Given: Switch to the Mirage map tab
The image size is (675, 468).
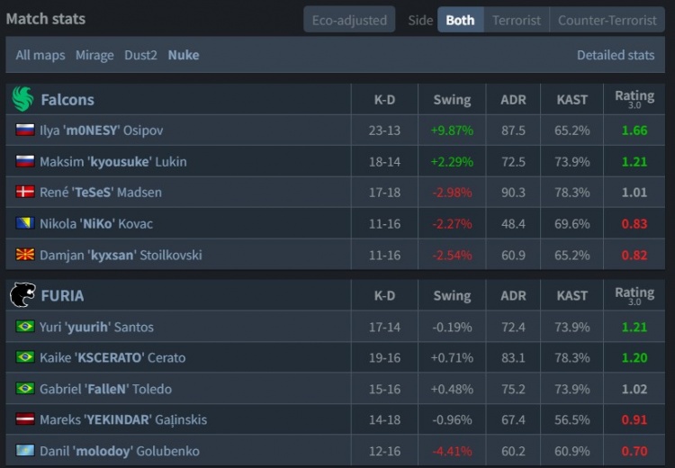Looking at the screenshot, I should tap(94, 55).
